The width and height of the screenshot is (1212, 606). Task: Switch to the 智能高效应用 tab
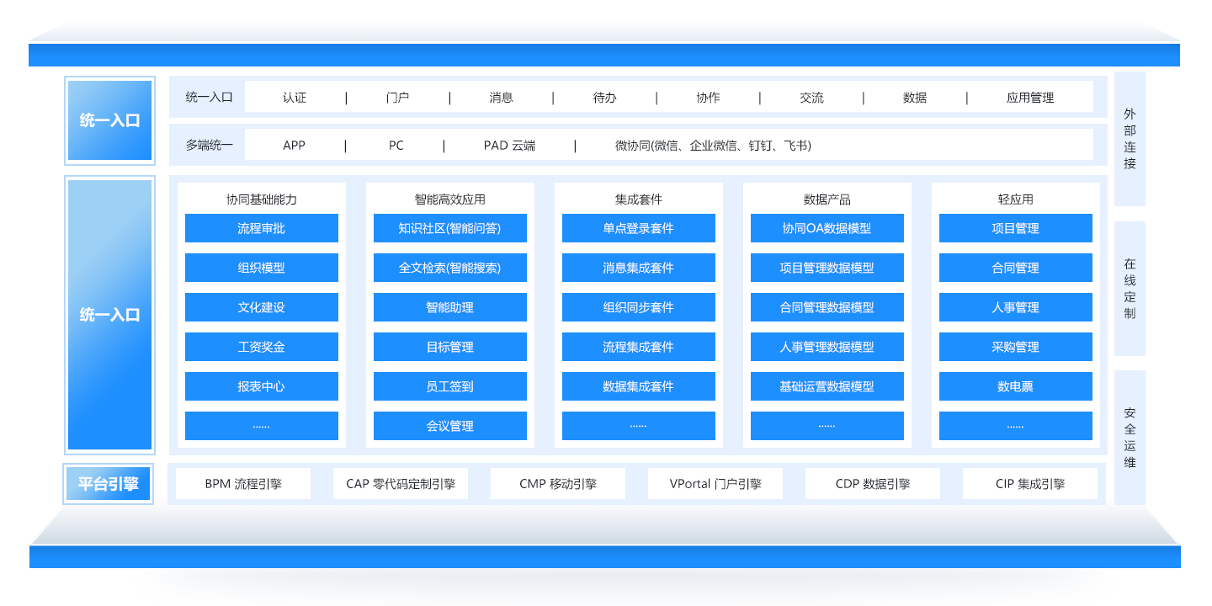(x=449, y=199)
